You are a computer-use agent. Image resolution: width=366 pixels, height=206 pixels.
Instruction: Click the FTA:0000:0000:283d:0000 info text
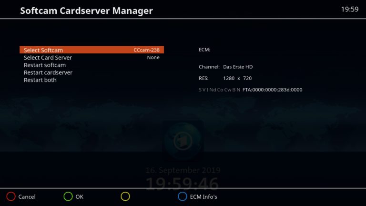(273, 90)
